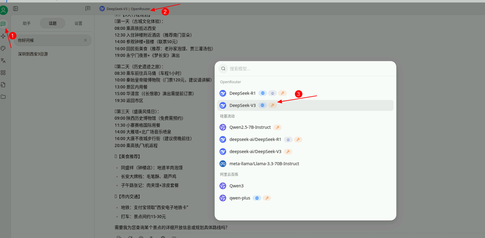The image size is (485, 238).
Task: Open the files folder icon in the sidebar
Action: [3, 96]
